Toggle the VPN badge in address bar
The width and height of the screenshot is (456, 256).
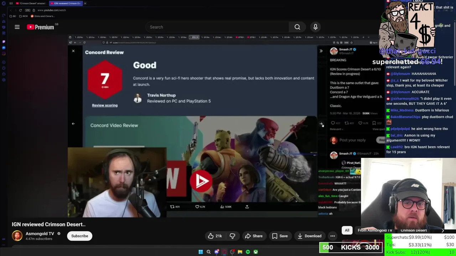pos(28,10)
